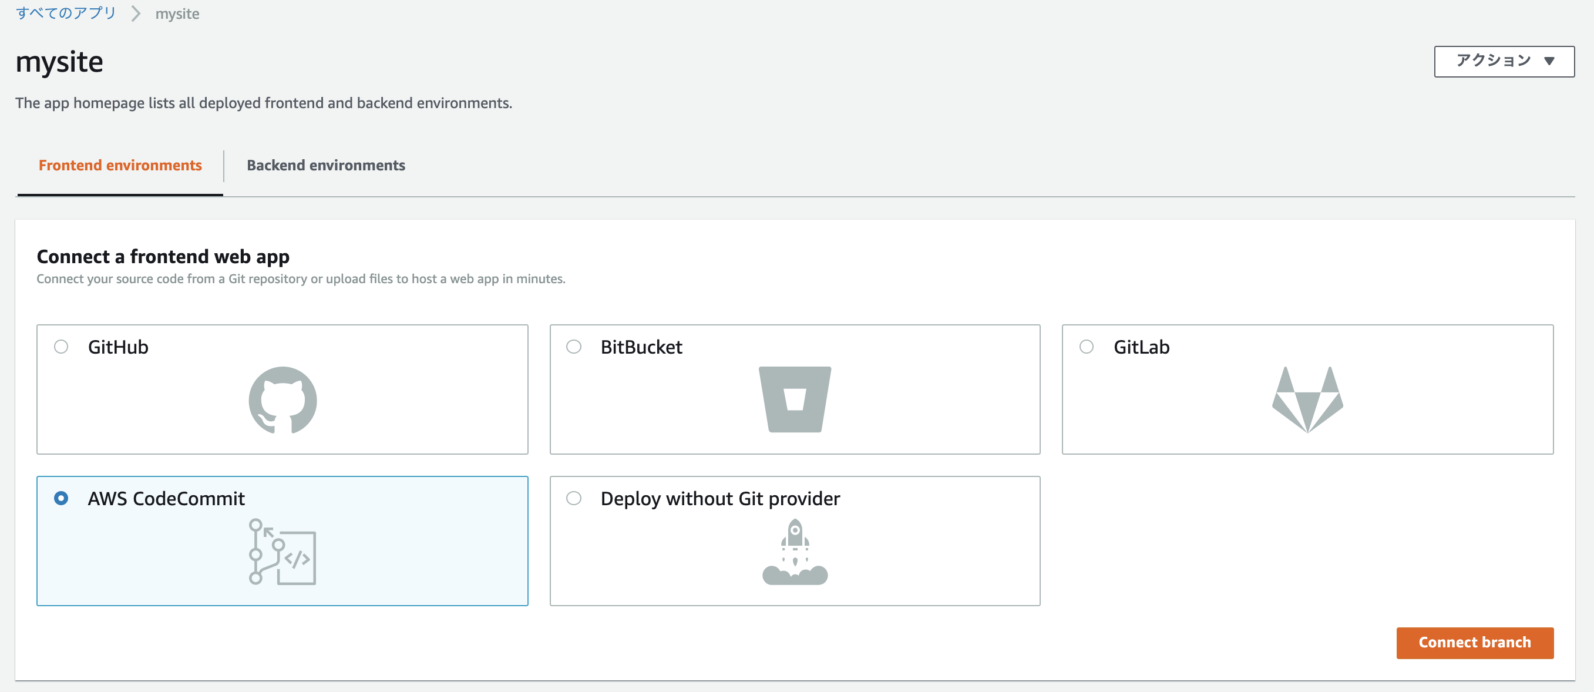Click mysite in the breadcrumb
The width and height of the screenshot is (1594, 692).
(x=177, y=14)
